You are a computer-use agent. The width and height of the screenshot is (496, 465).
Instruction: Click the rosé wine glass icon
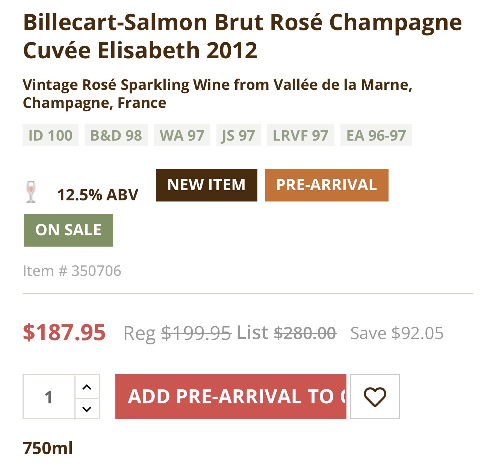pyautogui.click(x=31, y=192)
